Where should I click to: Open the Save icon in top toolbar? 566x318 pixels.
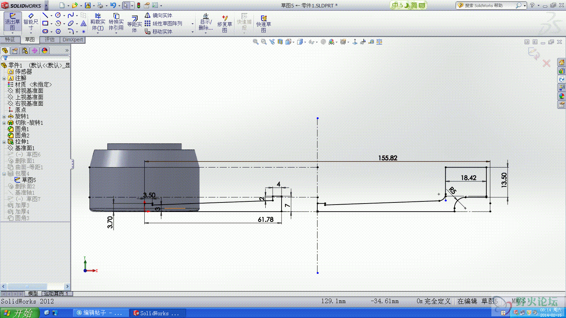pyautogui.click(x=88, y=5)
